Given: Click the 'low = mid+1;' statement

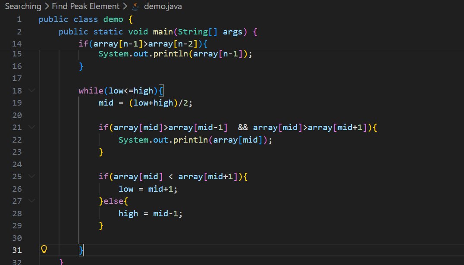Looking at the screenshot, I should click(148, 189).
